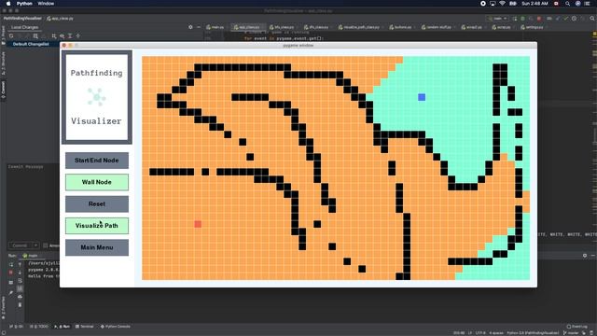
Task: Click the PathfindingVisualizer breadcrumb
Action: coord(22,19)
